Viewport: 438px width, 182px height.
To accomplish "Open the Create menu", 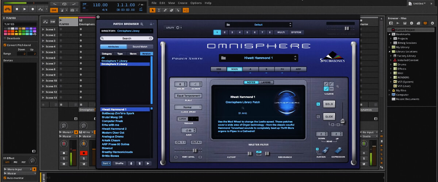I will [182, 3].
